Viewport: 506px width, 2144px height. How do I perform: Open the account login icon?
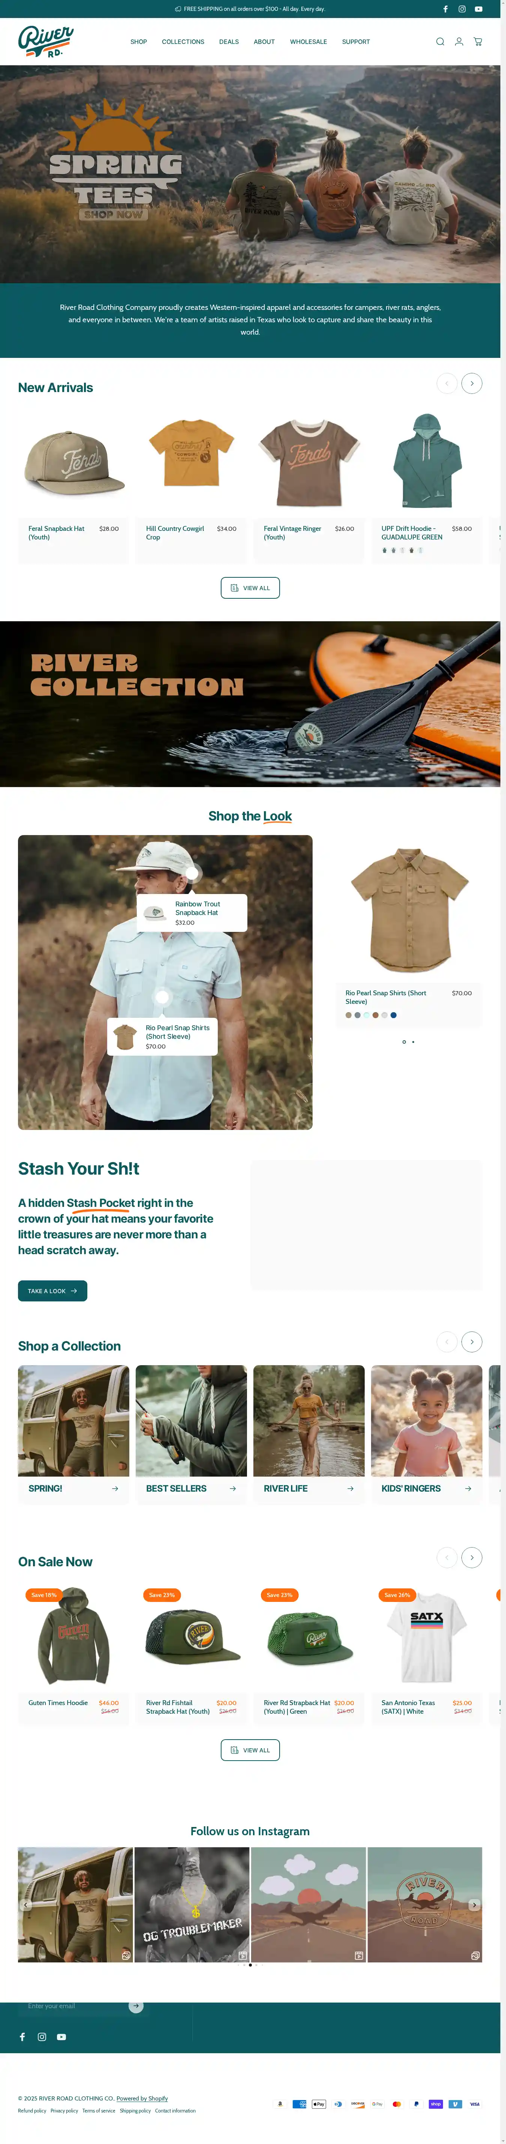click(459, 42)
